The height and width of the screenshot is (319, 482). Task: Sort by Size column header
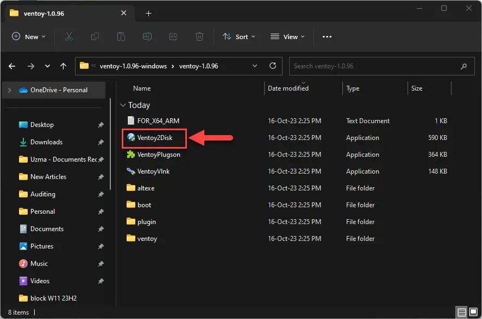[x=417, y=88]
